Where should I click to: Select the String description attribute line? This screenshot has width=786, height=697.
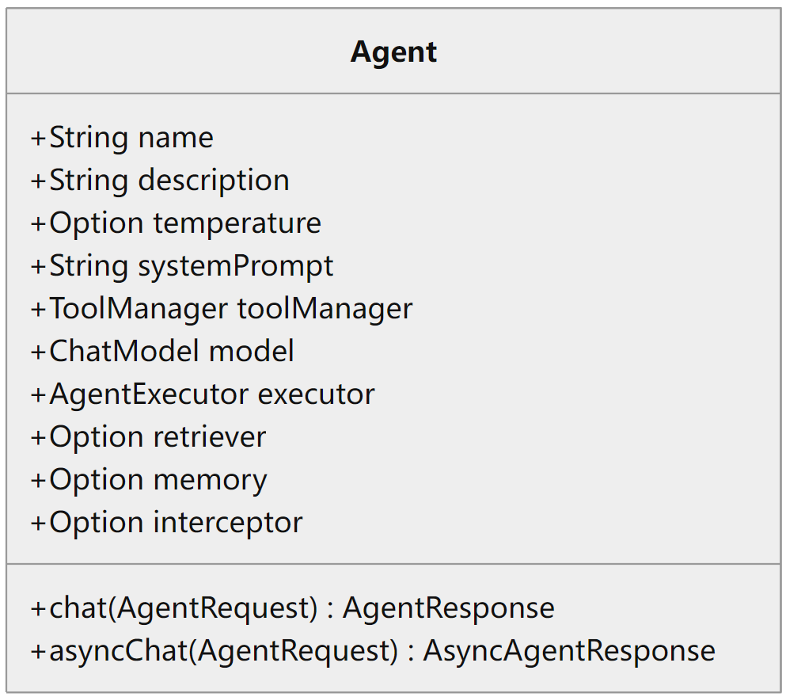coord(161,181)
